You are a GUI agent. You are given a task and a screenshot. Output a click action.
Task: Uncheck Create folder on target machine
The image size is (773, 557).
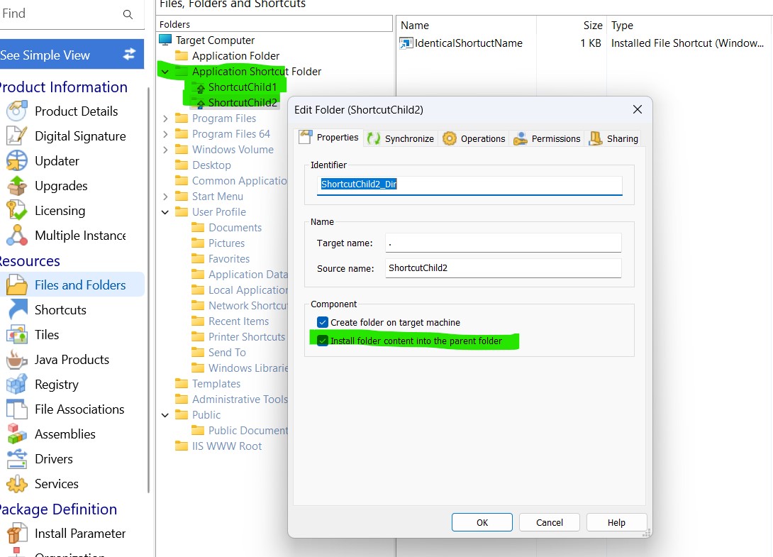click(323, 322)
